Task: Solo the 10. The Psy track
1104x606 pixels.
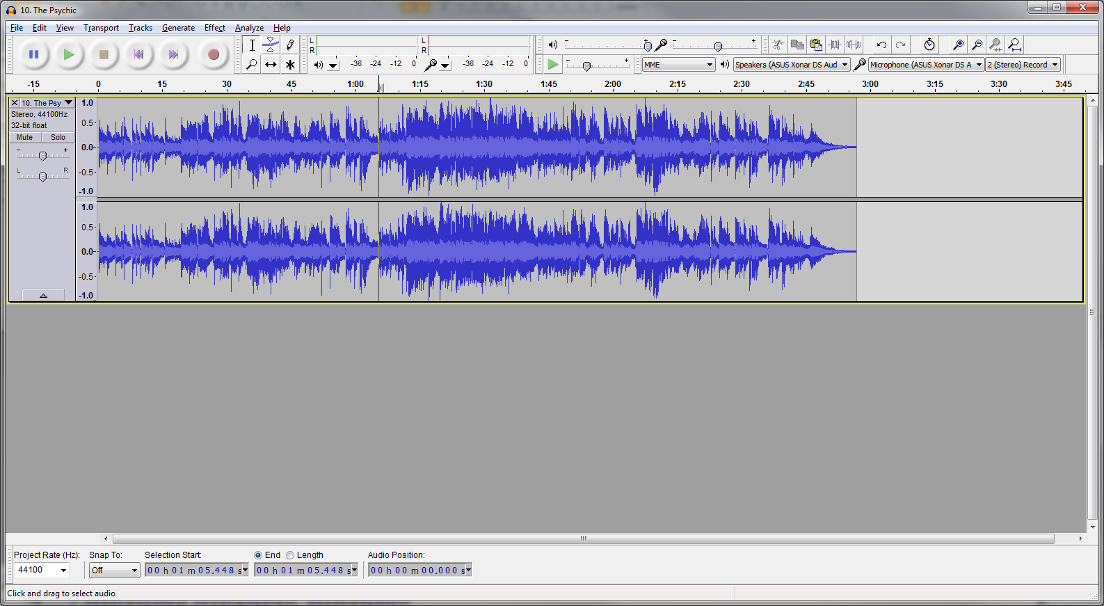Action: pyautogui.click(x=58, y=137)
